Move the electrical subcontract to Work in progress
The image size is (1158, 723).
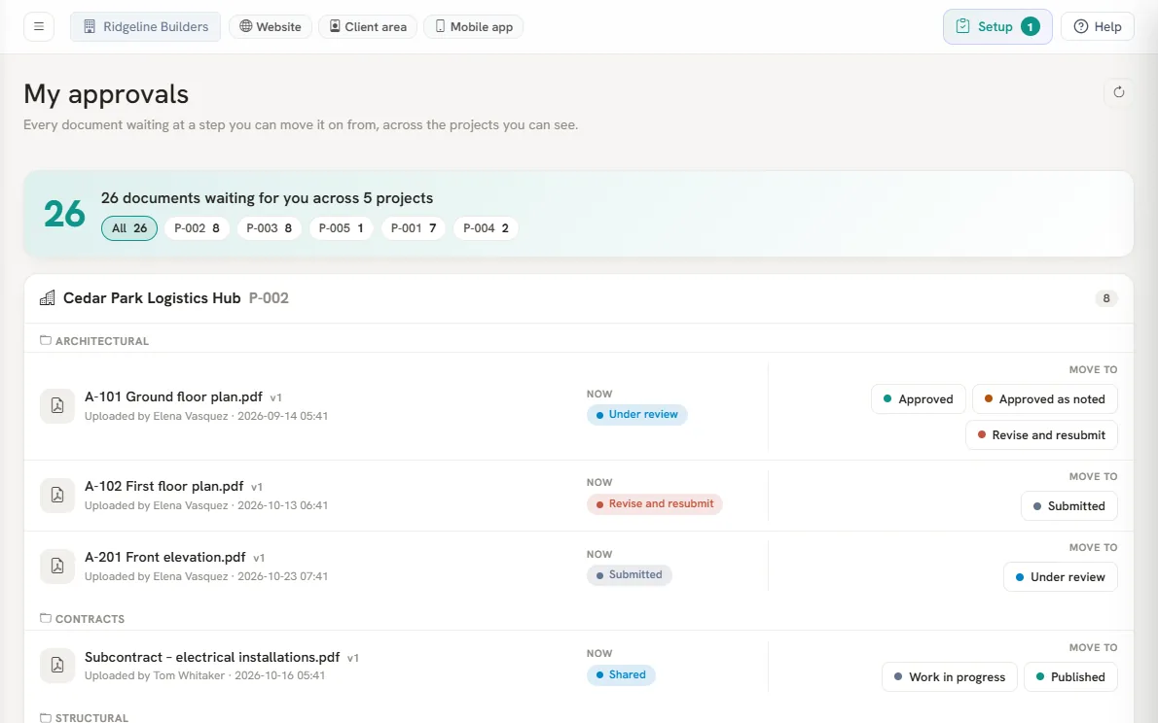coord(950,677)
